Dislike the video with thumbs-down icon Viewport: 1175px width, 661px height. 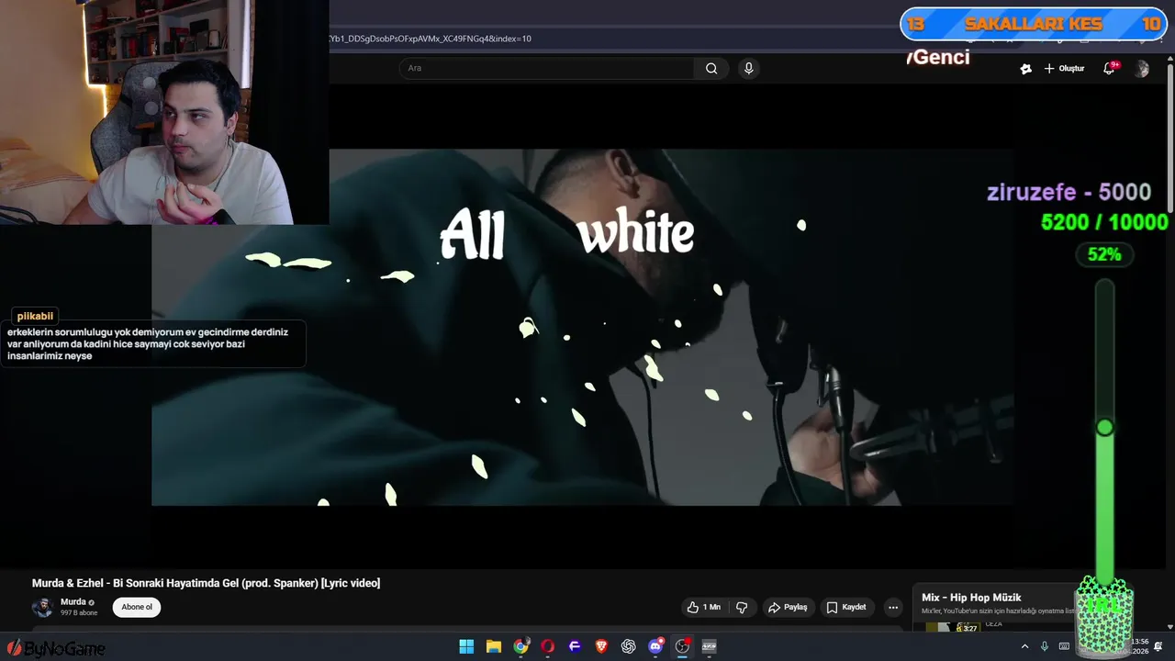pos(742,607)
